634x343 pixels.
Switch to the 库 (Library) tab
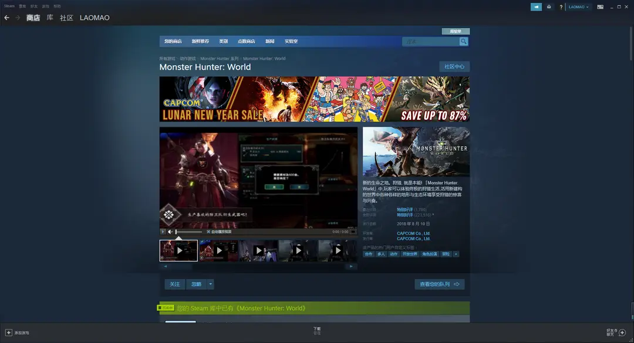pos(50,18)
